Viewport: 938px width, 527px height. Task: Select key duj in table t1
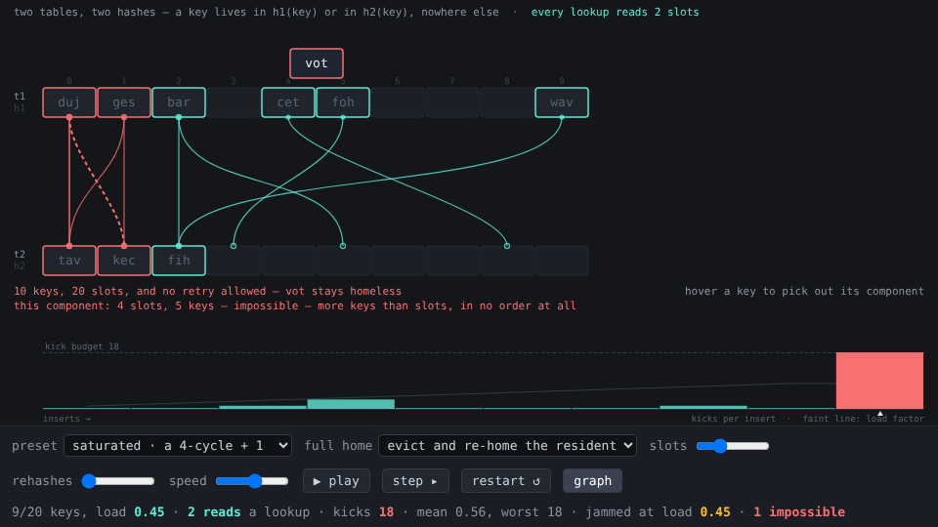[x=69, y=102]
